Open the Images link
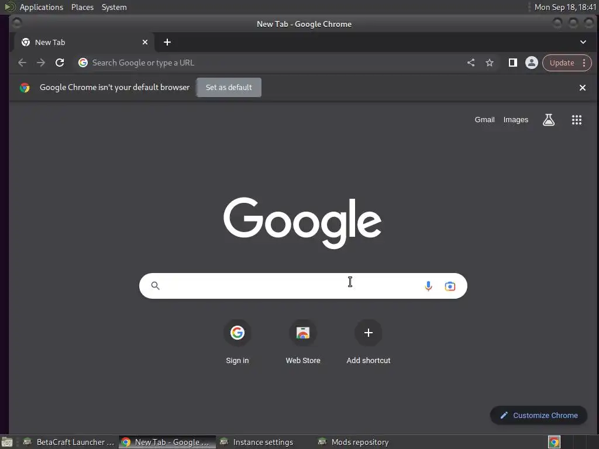Screen dimensions: 599x449 tap(516, 119)
